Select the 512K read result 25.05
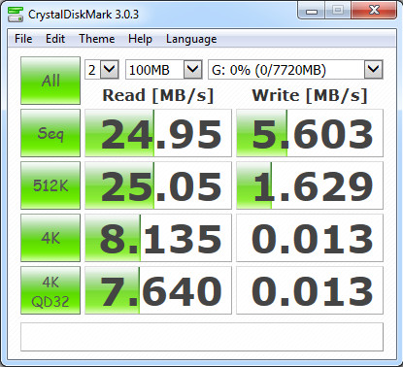Viewport: 403px width, 367px height. (158, 185)
